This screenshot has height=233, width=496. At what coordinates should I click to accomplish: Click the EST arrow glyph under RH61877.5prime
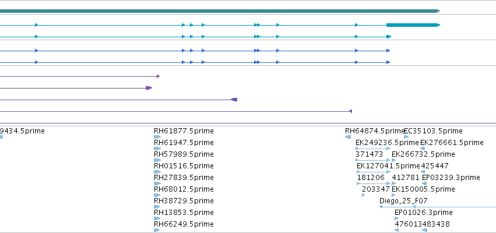[x=157, y=137]
